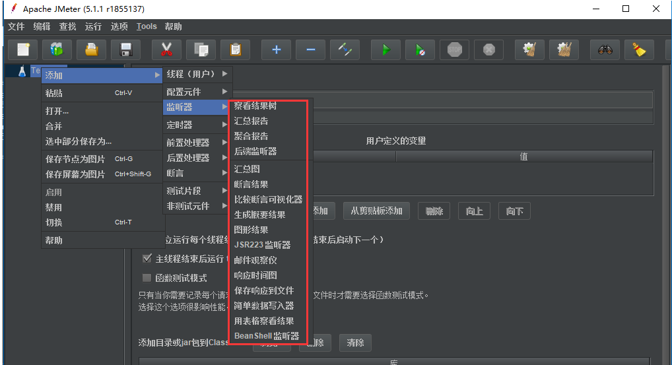672x365 pixels.
Task: Click the Cut scissors icon
Action: [167, 50]
